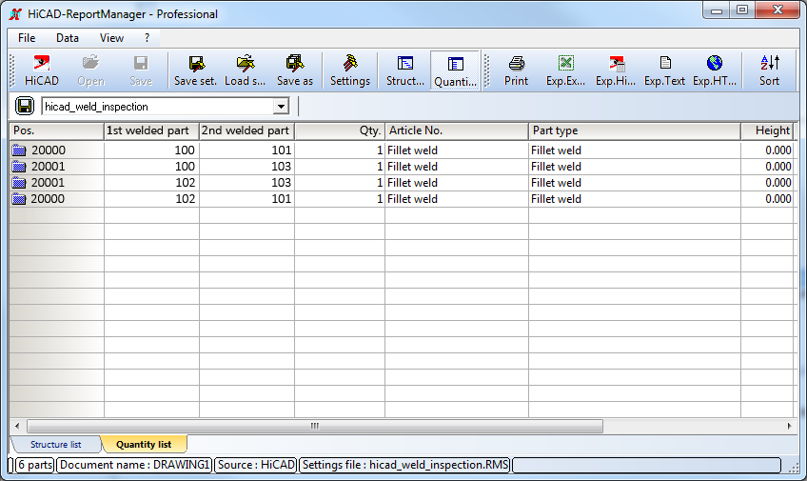Click the Part type column header
This screenshot has height=481, width=807.
(635, 130)
